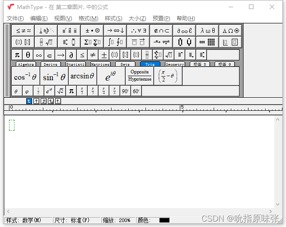Insert the sin inverse theta expression
Viewport: 286px width, 227px height.
click(x=54, y=76)
